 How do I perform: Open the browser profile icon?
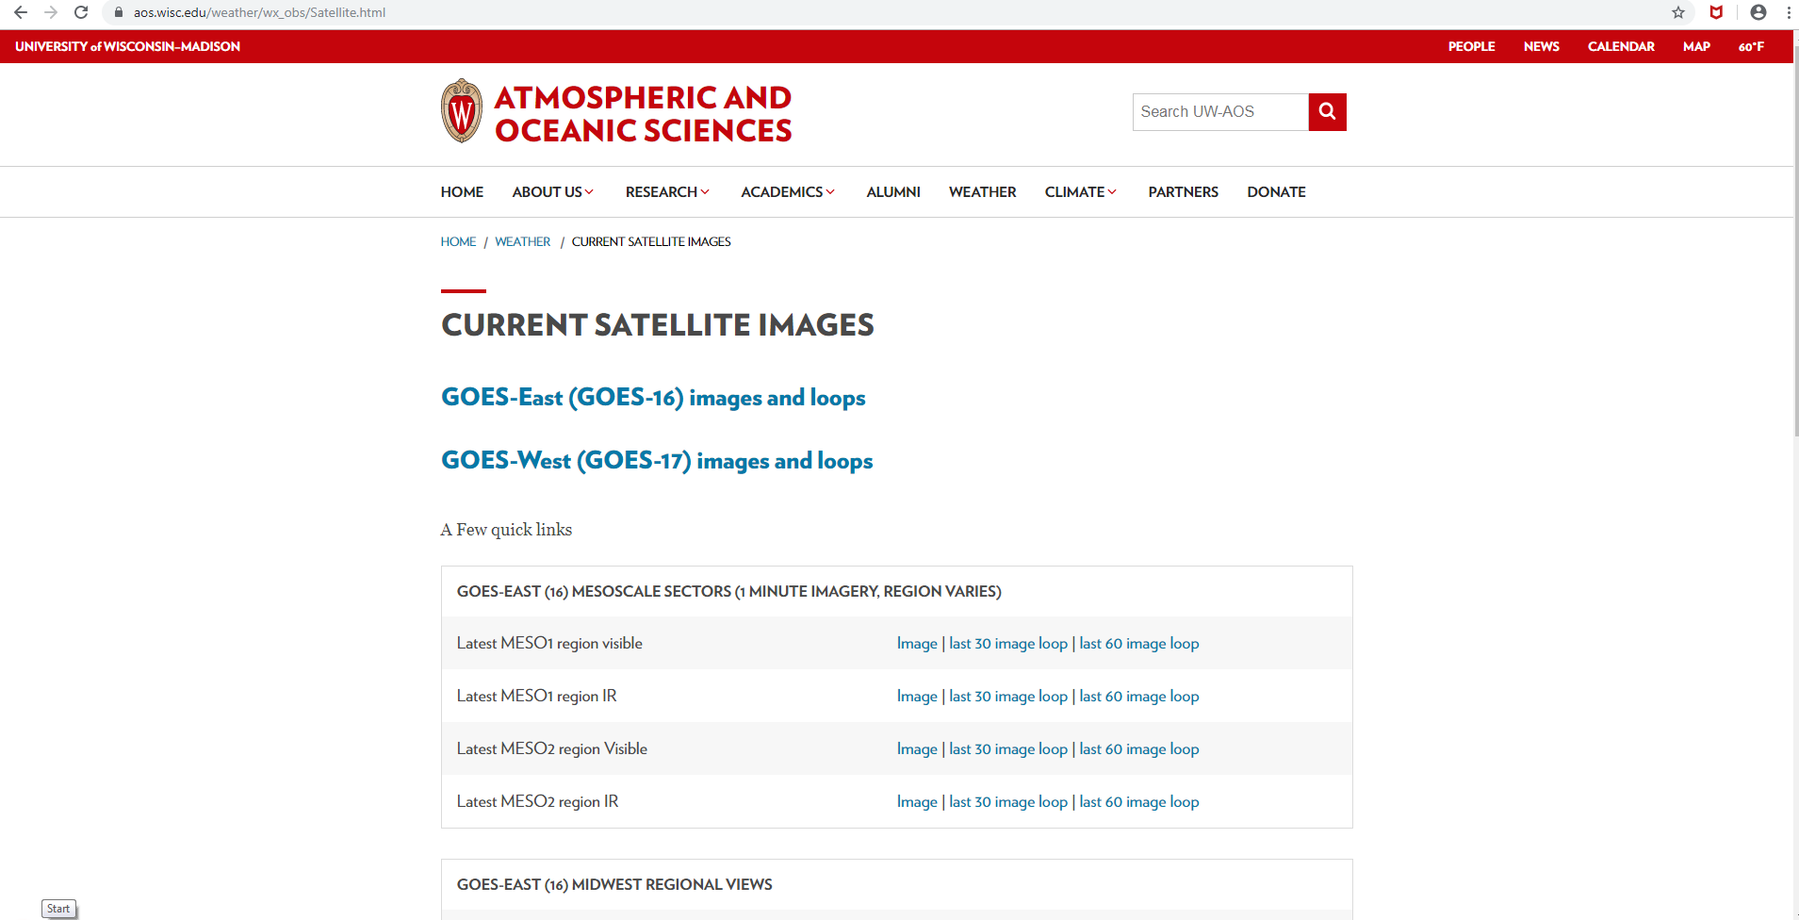coord(1757,12)
